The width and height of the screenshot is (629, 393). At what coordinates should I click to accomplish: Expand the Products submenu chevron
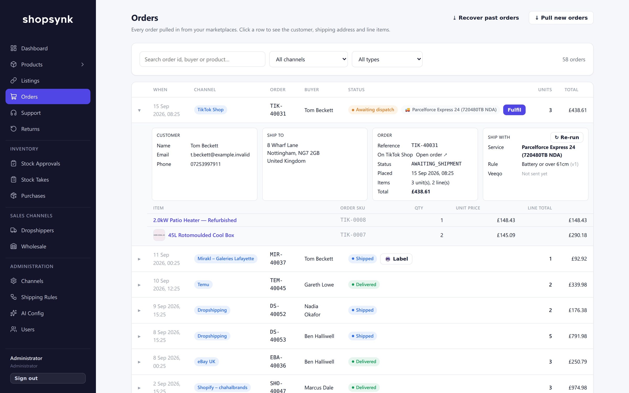pos(83,64)
